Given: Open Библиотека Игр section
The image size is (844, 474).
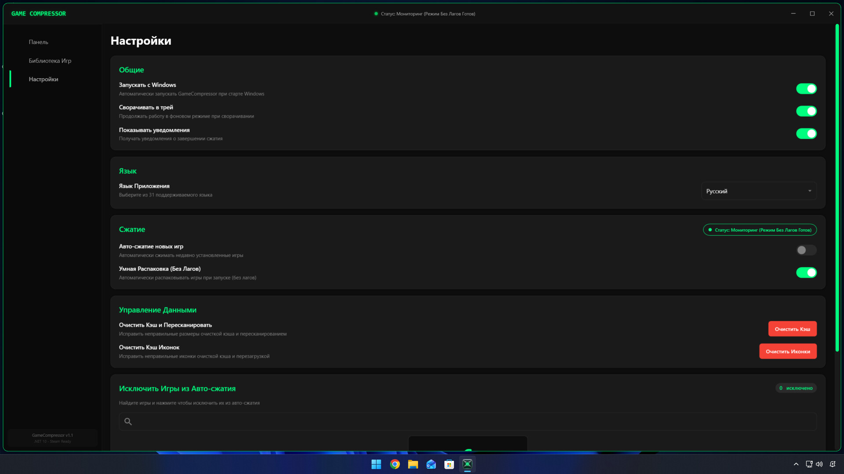Looking at the screenshot, I should coord(50,61).
